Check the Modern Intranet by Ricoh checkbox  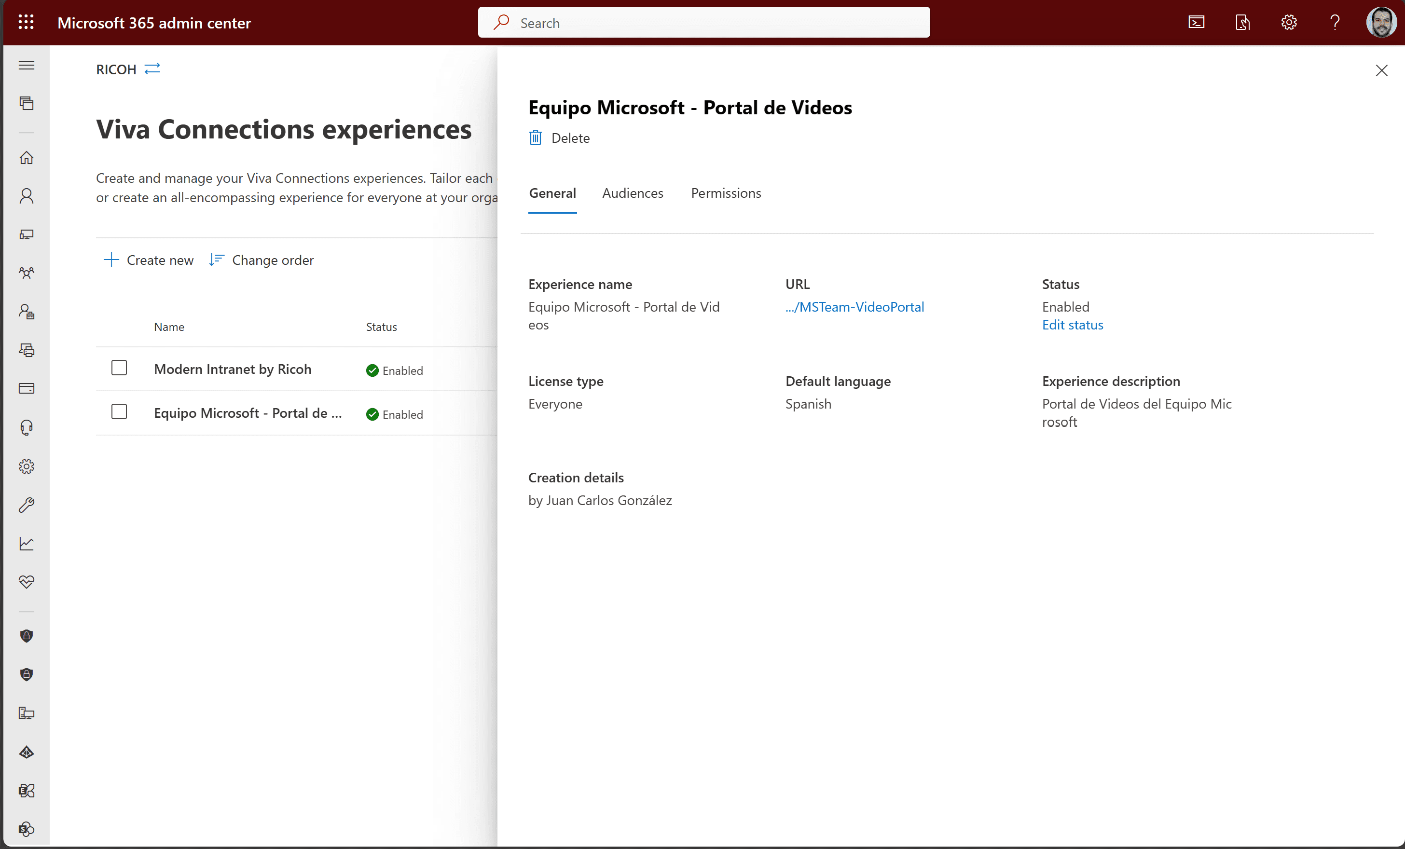[119, 368]
